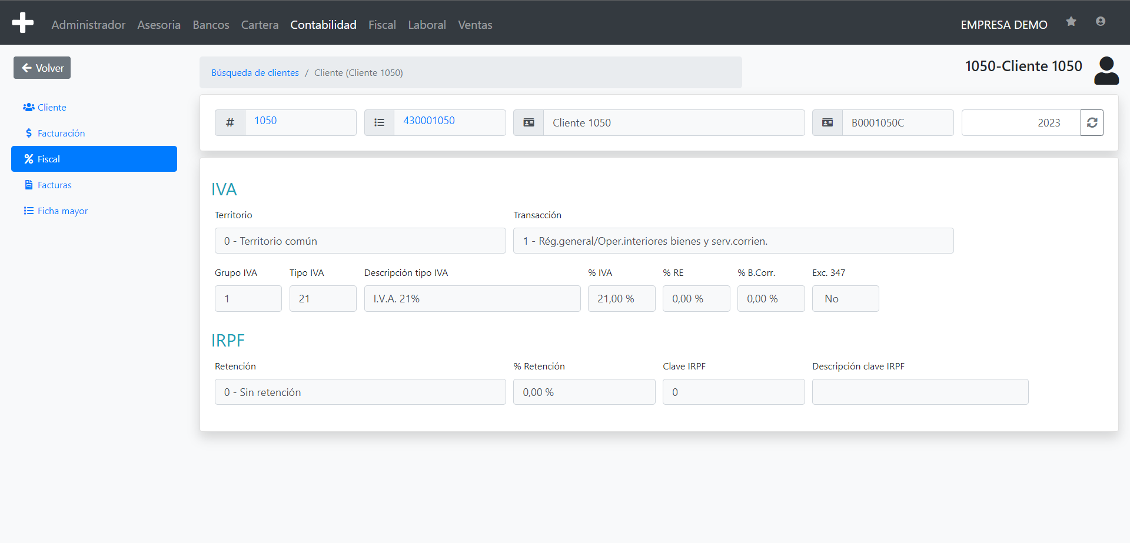Open the Ventas top menu
Viewport: 1130px width, 543px height.
pyautogui.click(x=475, y=25)
